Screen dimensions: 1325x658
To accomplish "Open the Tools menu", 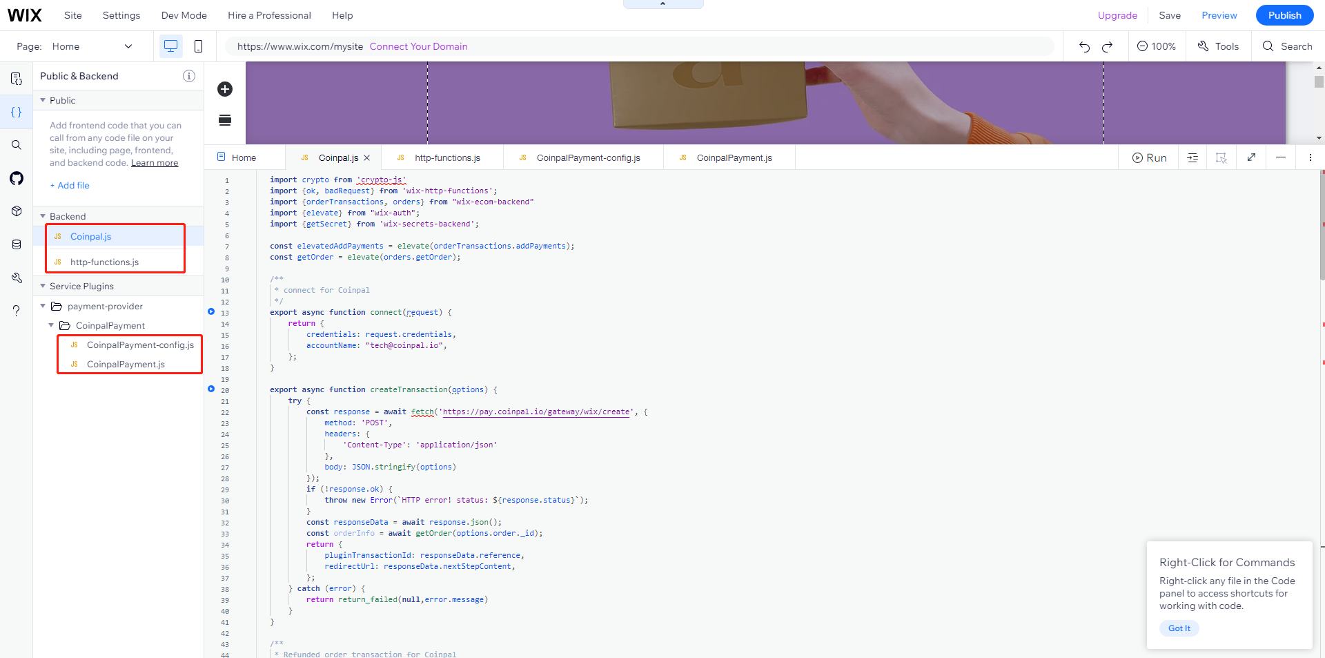I will [1219, 46].
